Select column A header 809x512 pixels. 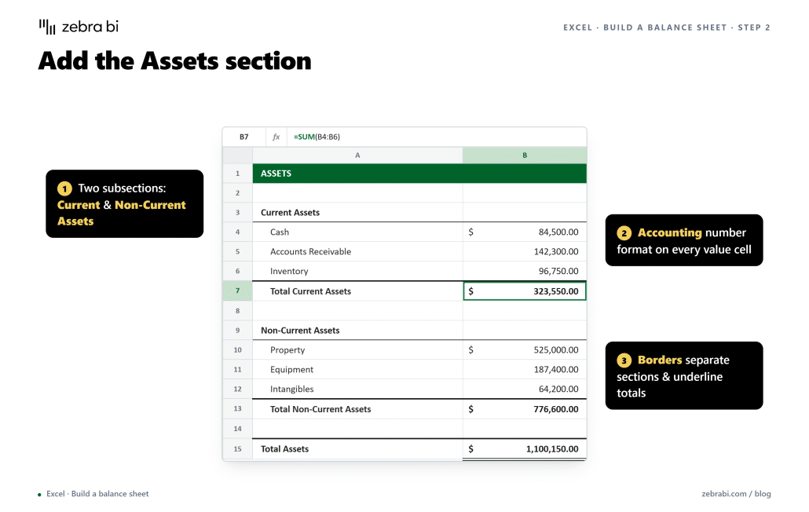coord(357,155)
